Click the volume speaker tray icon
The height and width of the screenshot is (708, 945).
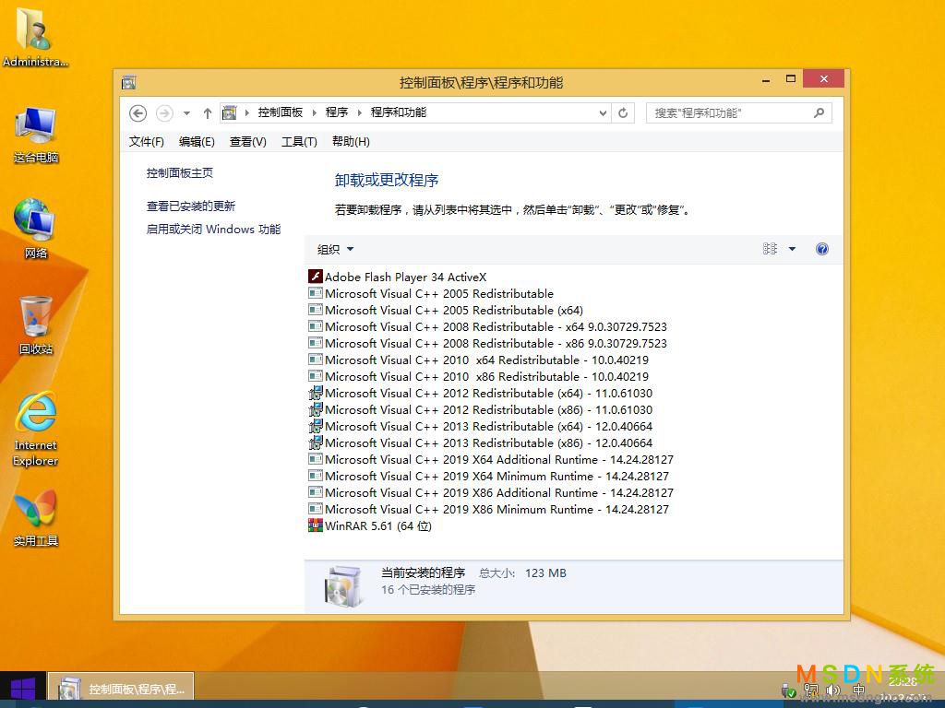833,690
